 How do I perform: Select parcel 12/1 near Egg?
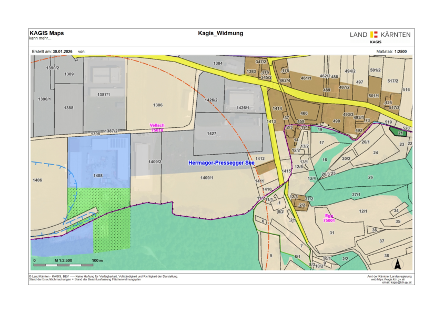(x=363, y=211)
